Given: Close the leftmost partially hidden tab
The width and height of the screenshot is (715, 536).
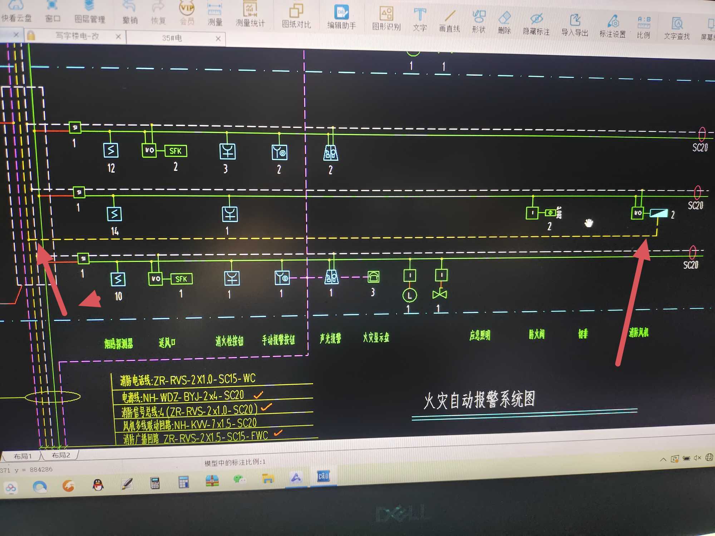Looking at the screenshot, I should 16,35.
